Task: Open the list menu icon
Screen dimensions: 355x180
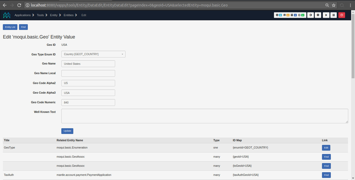Action: tap(334, 15)
